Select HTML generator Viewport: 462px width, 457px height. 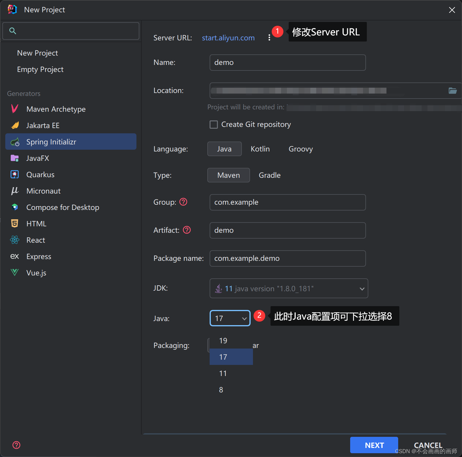click(x=71, y=224)
